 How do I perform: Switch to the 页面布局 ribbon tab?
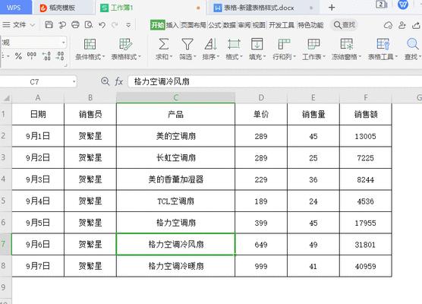(194, 25)
